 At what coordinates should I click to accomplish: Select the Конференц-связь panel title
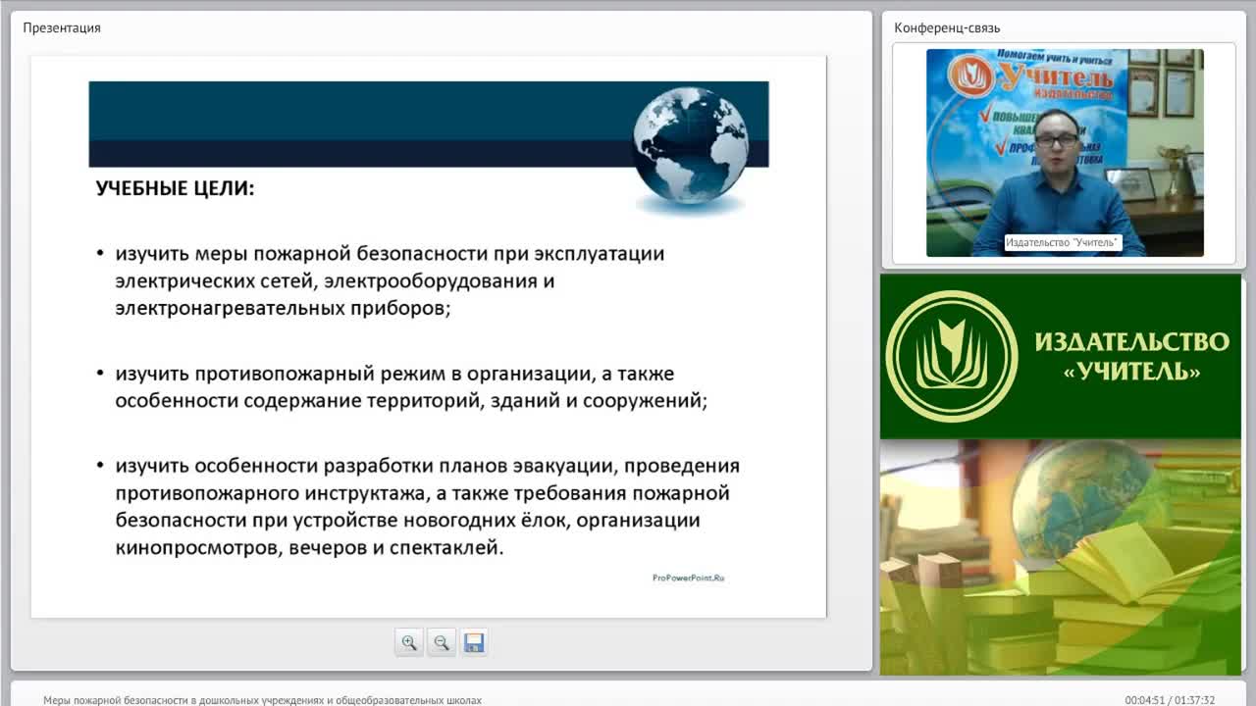(x=947, y=27)
